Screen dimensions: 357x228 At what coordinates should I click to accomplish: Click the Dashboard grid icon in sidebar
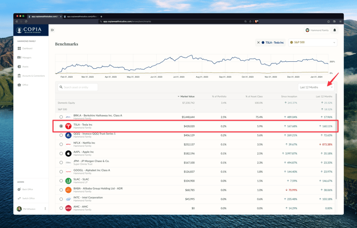[19, 48]
